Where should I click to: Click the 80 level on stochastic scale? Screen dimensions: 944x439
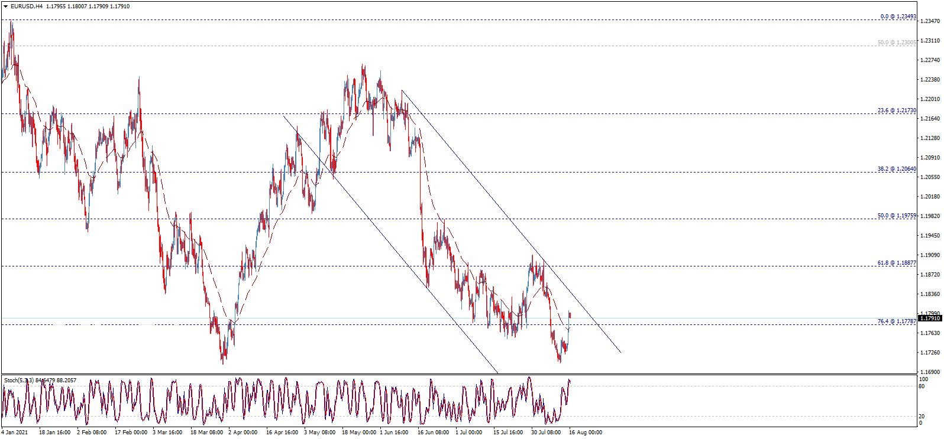tap(922, 386)
